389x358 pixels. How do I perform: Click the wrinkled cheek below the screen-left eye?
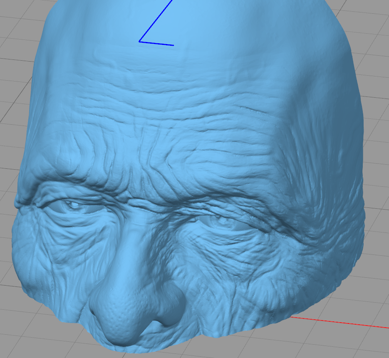(x=54, y=258)
